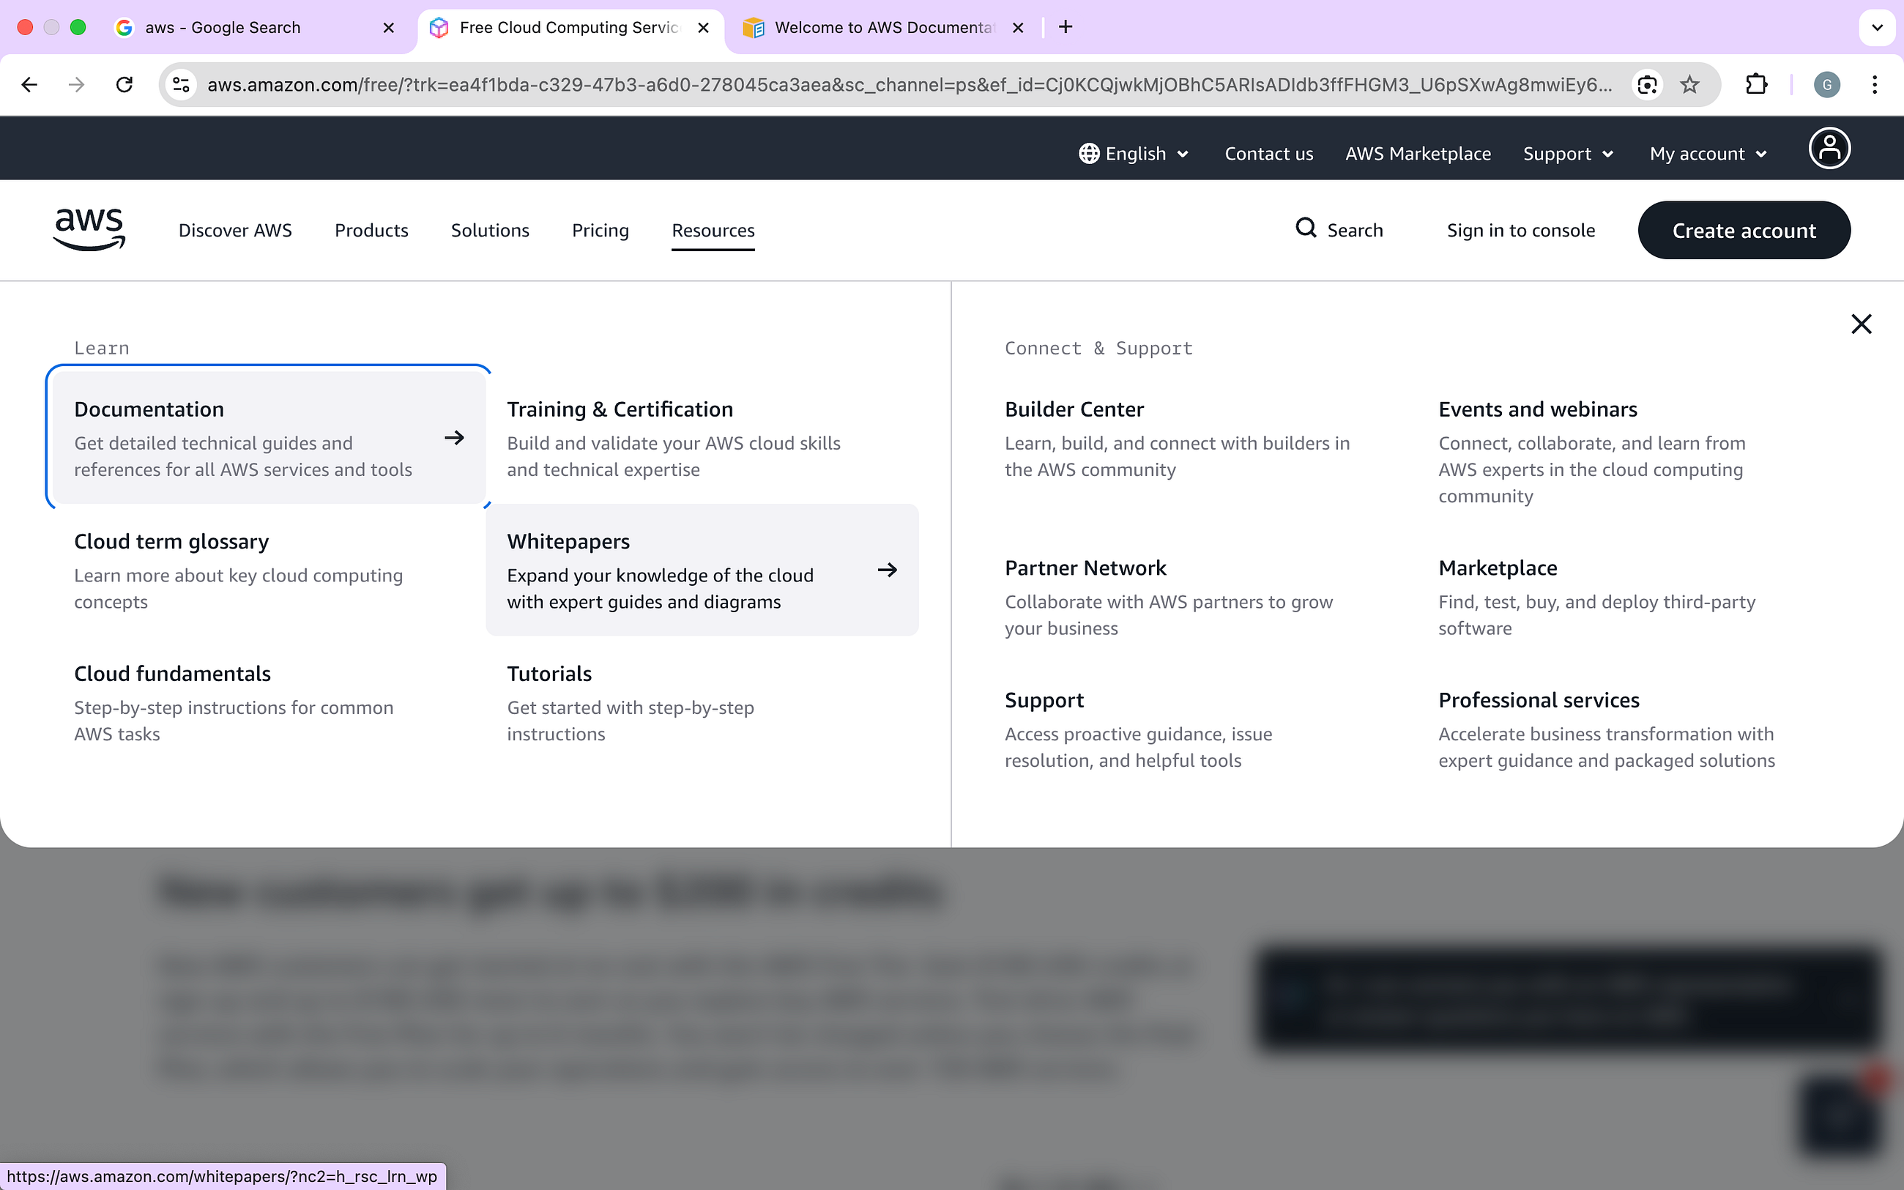Screen dimensions: 1904x1190
Task: Close the AWS Documentation tab
Action: tap(1018, 28)
